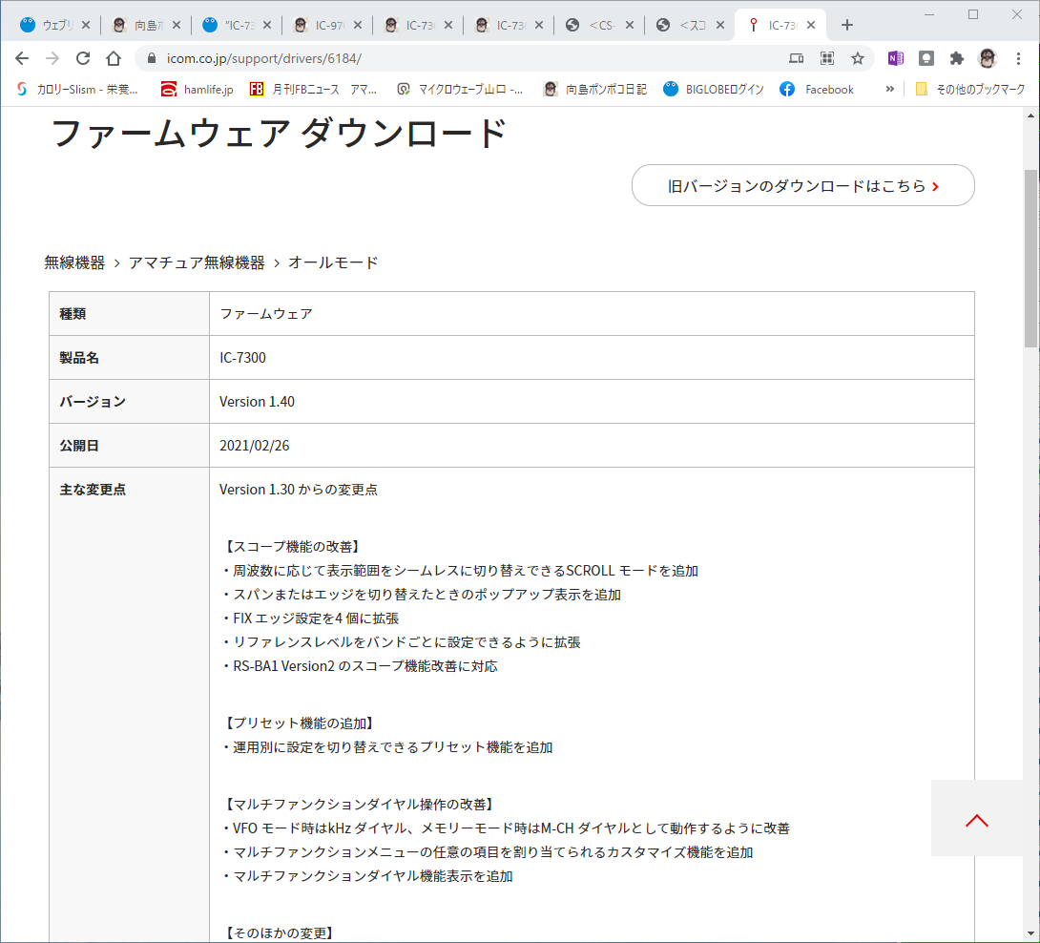Open その他のブックマーク folder
Image resolution: width=1040 pixels, height=943 pixels.
click(969, 89)
